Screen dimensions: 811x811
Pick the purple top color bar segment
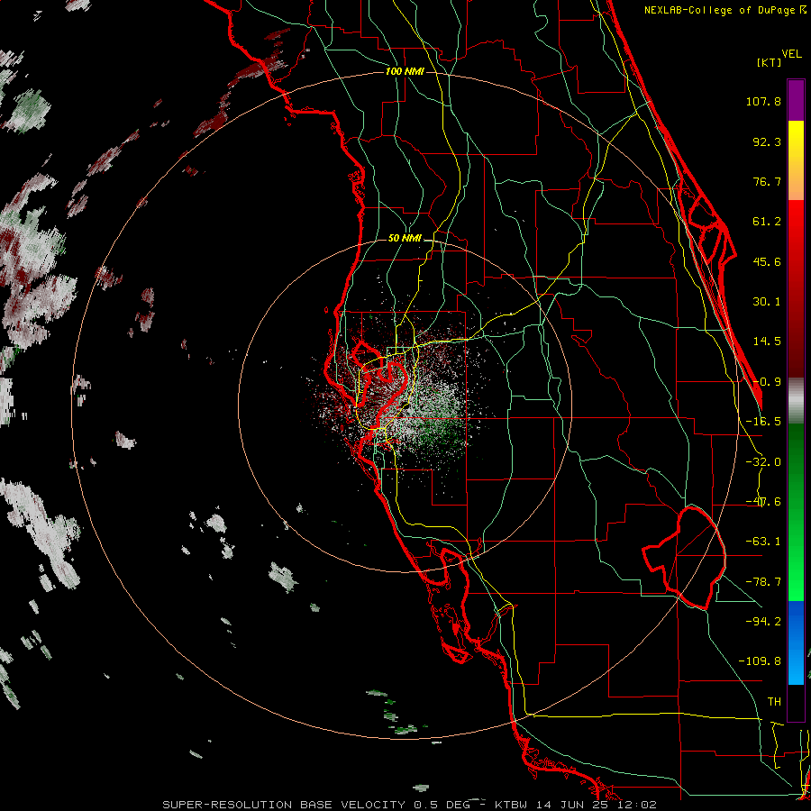pyautogui.click(x=796, y=100)
